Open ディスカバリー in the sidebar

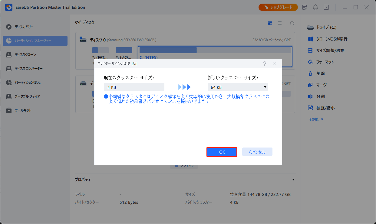tap(24, 27)
